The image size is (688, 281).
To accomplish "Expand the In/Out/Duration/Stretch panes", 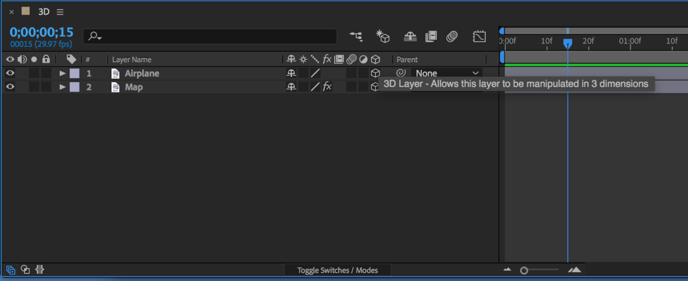I will click(40, 270).
